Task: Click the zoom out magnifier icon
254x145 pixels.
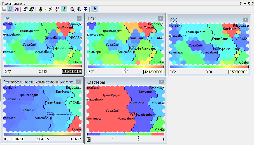Action: tap(73, 10)
